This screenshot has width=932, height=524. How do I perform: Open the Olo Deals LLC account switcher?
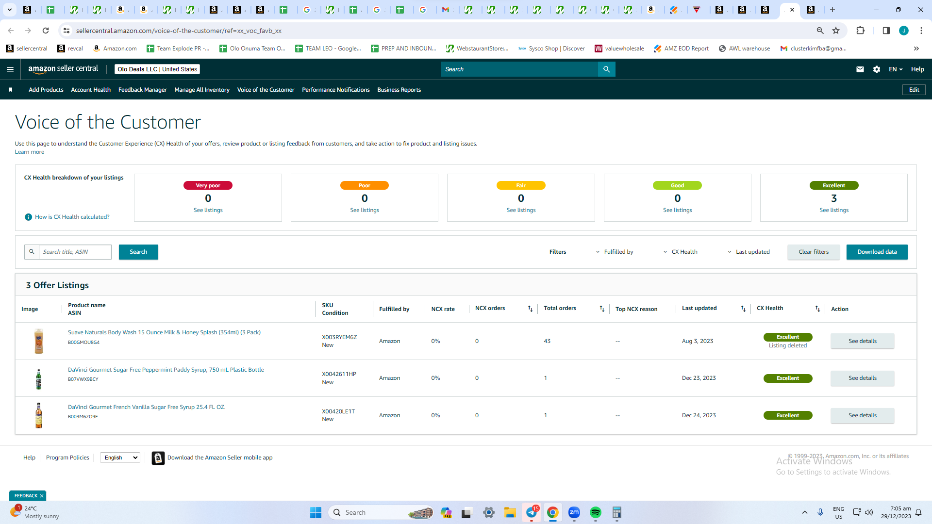157,69
